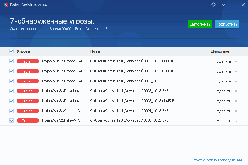Click path ending Downloads\0001_1012.EXE
248x165 pixels.
(x=129, y=81)
